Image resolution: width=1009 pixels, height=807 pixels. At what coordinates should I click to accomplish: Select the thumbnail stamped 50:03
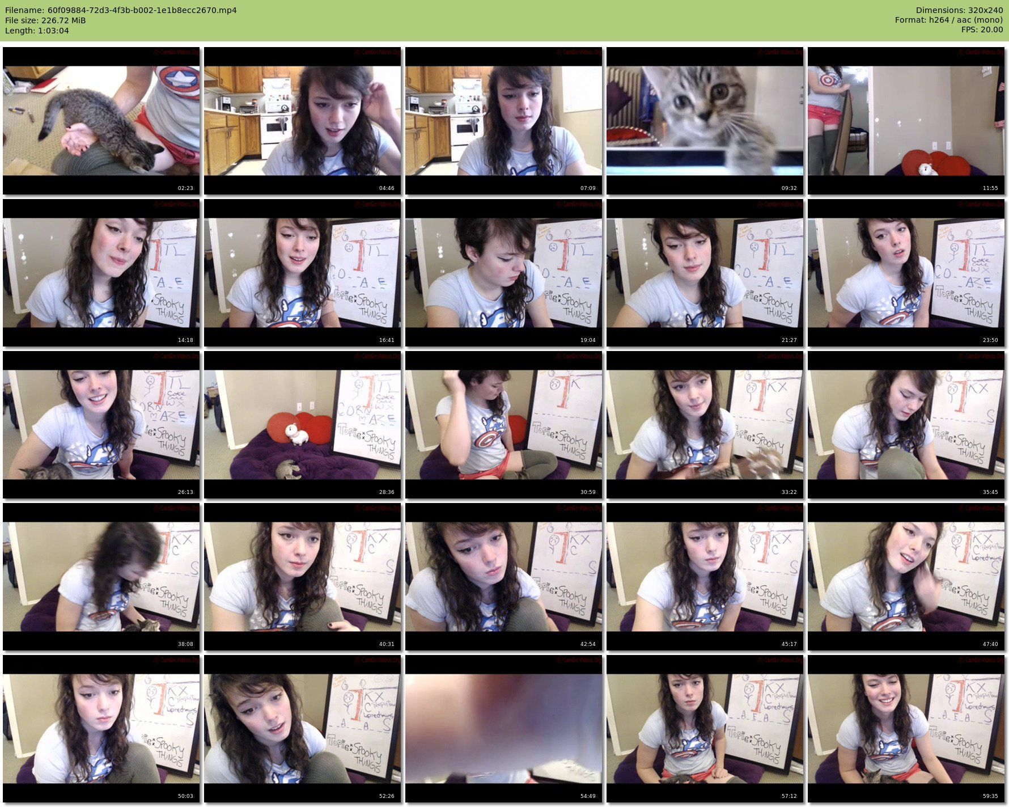[101, 729]
